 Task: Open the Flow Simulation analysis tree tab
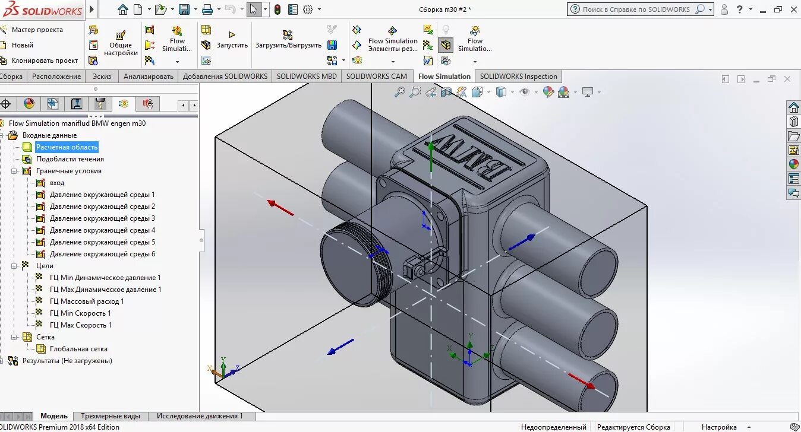124,104
